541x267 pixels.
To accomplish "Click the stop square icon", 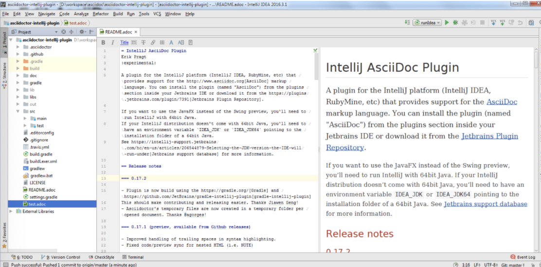I will click(x=482, y=22).
